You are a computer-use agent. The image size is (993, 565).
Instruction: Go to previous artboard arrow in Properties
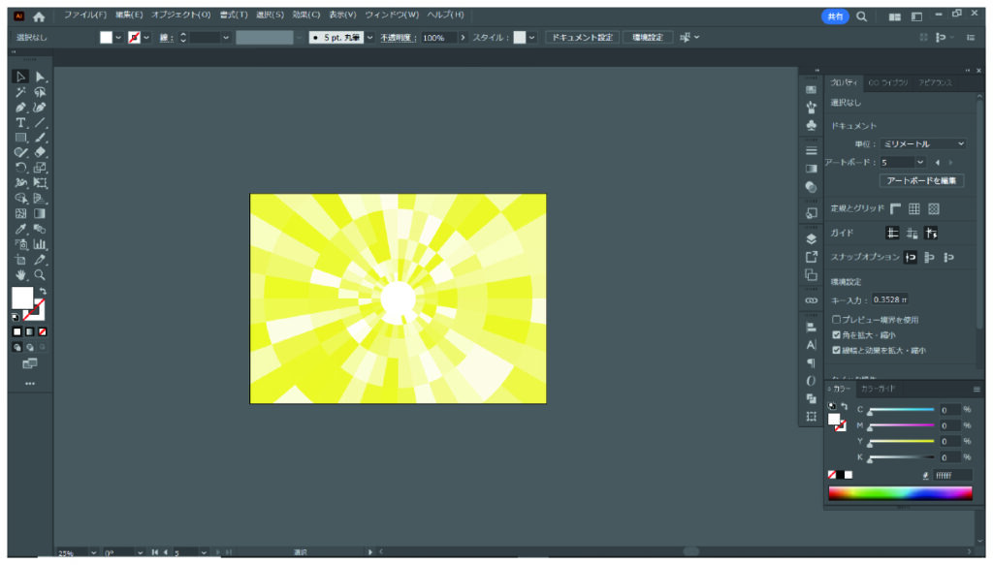coord(938,163)
